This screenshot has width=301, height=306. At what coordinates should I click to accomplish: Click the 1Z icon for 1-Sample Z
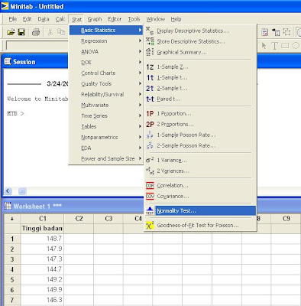[150, 67]
